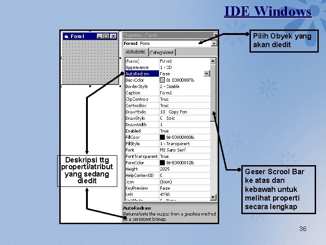
Task: Maximize the Form1 design window
Action: tap(106, 36)
